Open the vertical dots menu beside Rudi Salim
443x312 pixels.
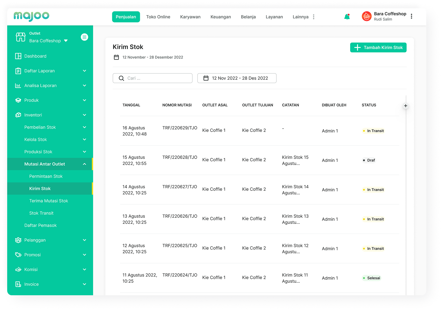pyautogui.click(x=412, y=16)
